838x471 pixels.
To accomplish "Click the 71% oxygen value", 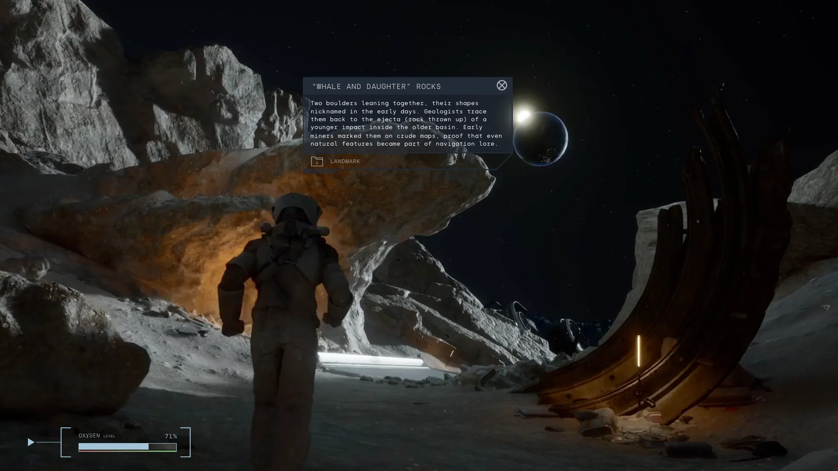I will click(x=171, y=436).
